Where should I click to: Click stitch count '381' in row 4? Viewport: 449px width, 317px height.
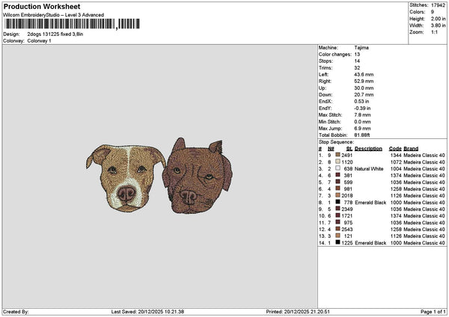[x=348, y=176]
